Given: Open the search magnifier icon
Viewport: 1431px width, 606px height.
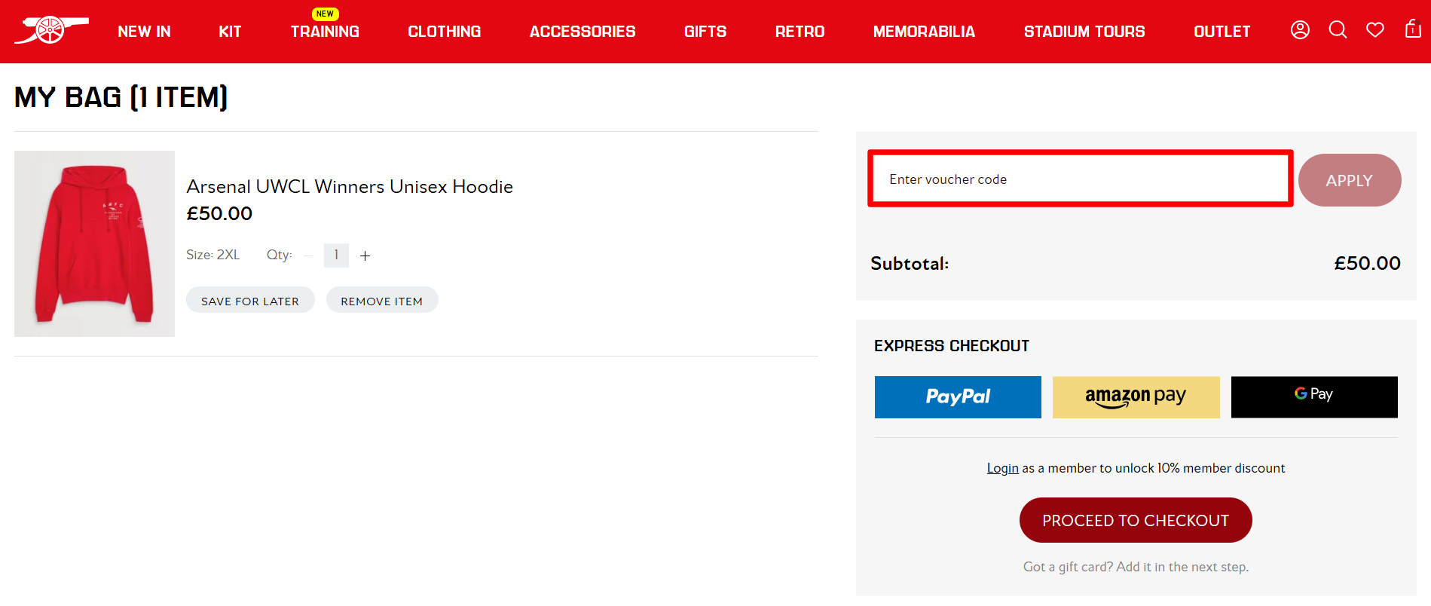Looking at the screenshot, I should click(1338, 30).
